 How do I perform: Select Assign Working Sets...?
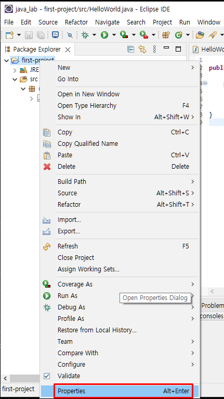click(120, 269)
